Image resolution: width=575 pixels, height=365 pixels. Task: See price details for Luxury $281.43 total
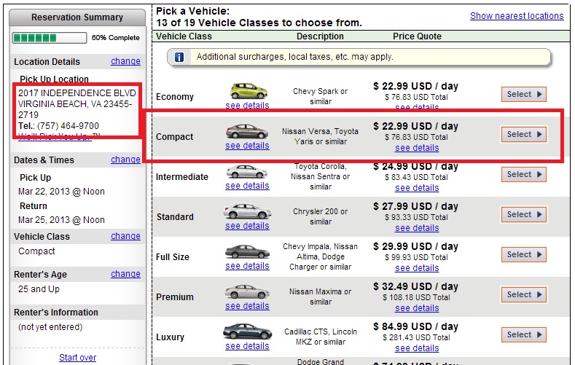pos(417,348)
